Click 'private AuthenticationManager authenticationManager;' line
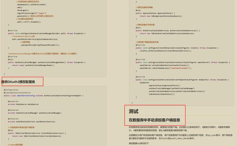Image resolution: width=237 pixels, height=146 pixels. [35, 113]
